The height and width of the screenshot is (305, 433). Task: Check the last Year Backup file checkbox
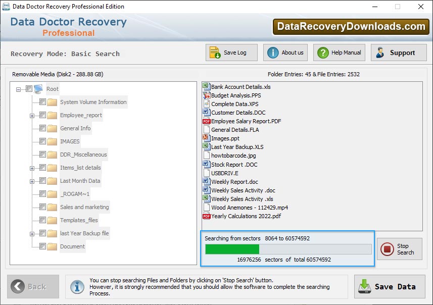tap(42, 233)
